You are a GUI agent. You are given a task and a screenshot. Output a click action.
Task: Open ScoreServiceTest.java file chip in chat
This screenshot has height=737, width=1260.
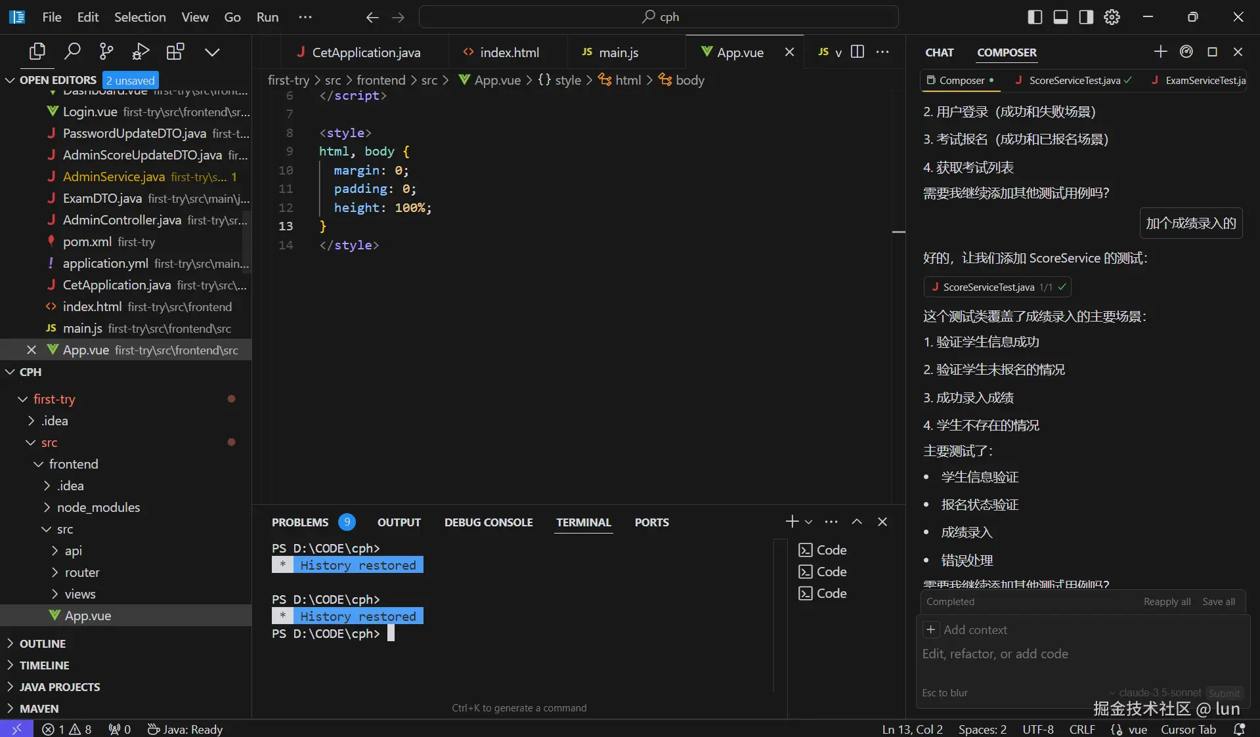tap(997, 287)
